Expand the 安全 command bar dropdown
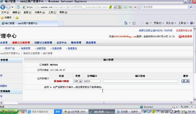 (171, 23)
